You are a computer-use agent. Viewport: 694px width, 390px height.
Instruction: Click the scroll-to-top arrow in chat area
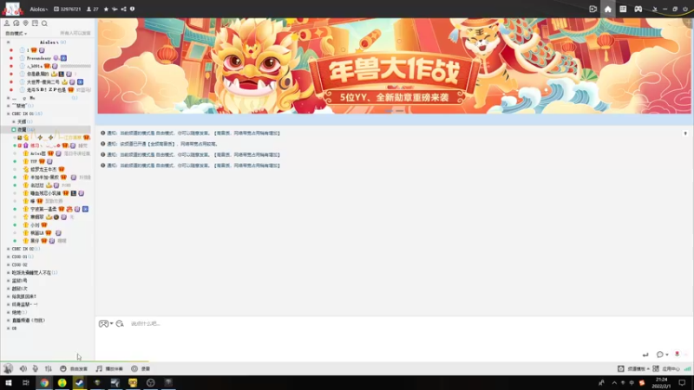coord(685,133)
